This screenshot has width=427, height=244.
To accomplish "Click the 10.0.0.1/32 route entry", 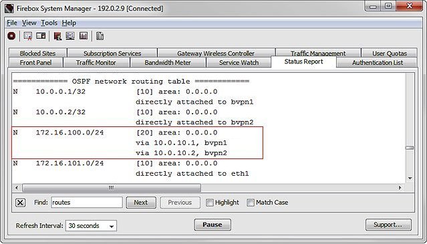I will [x=61, y=92].
